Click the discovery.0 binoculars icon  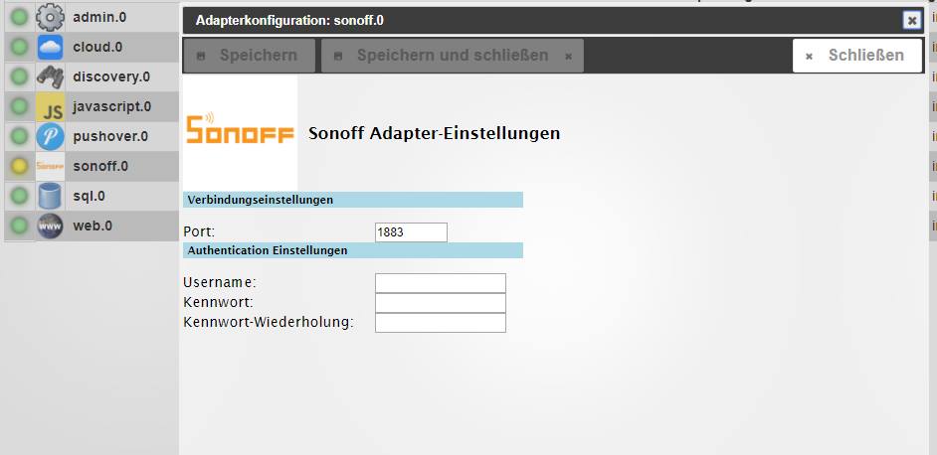pos(50,76)
